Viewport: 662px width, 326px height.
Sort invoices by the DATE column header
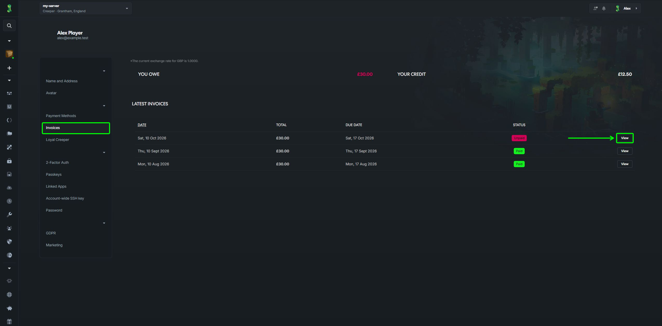pyautogui.click(x=142, y=125)
